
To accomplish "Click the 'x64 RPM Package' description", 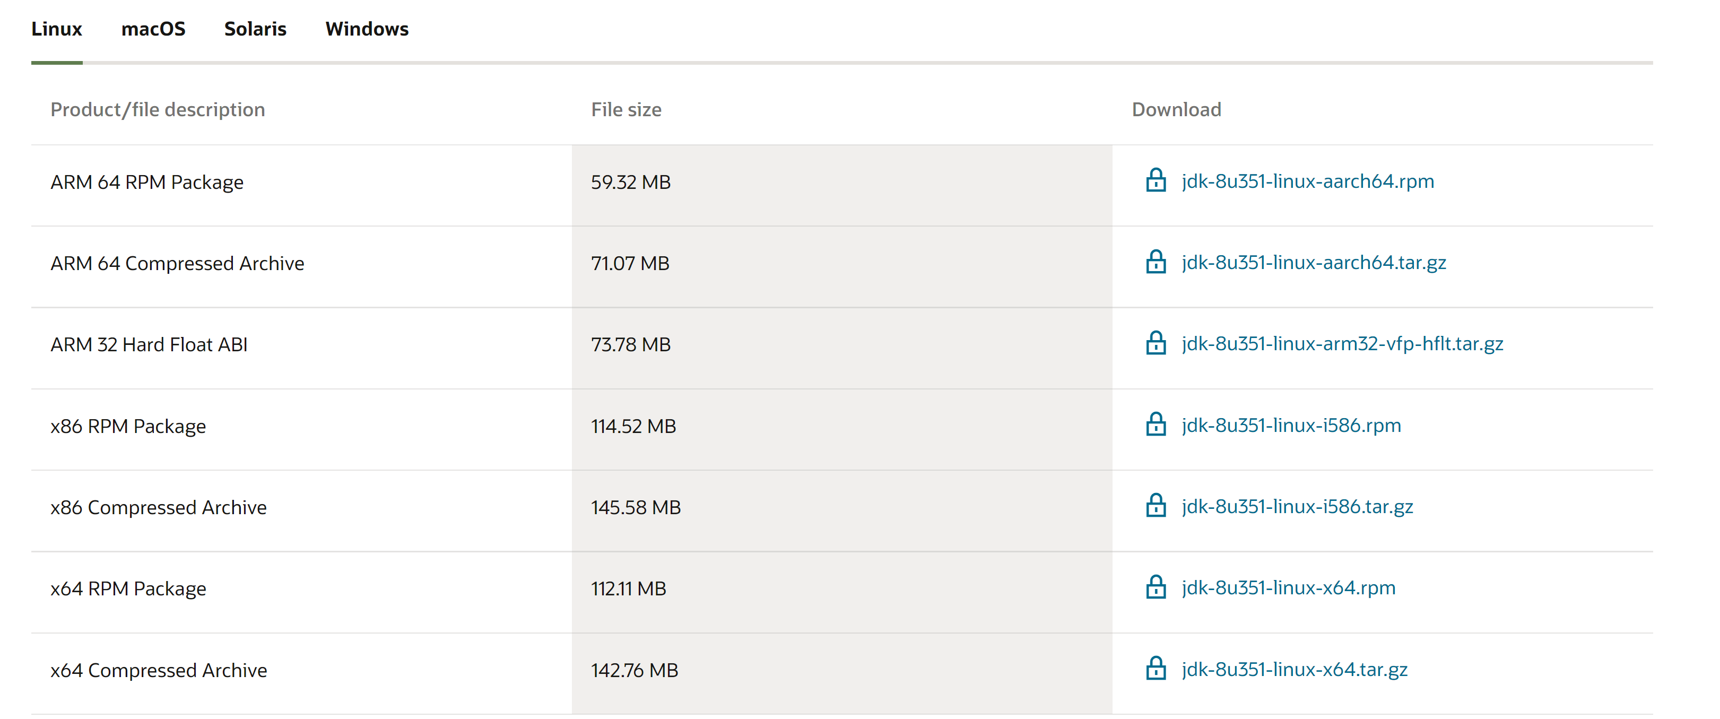I will (128, 589).
